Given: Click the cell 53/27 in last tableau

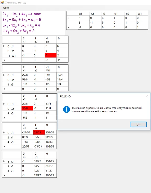Looking at the screenshot, I should click(39, 161).
